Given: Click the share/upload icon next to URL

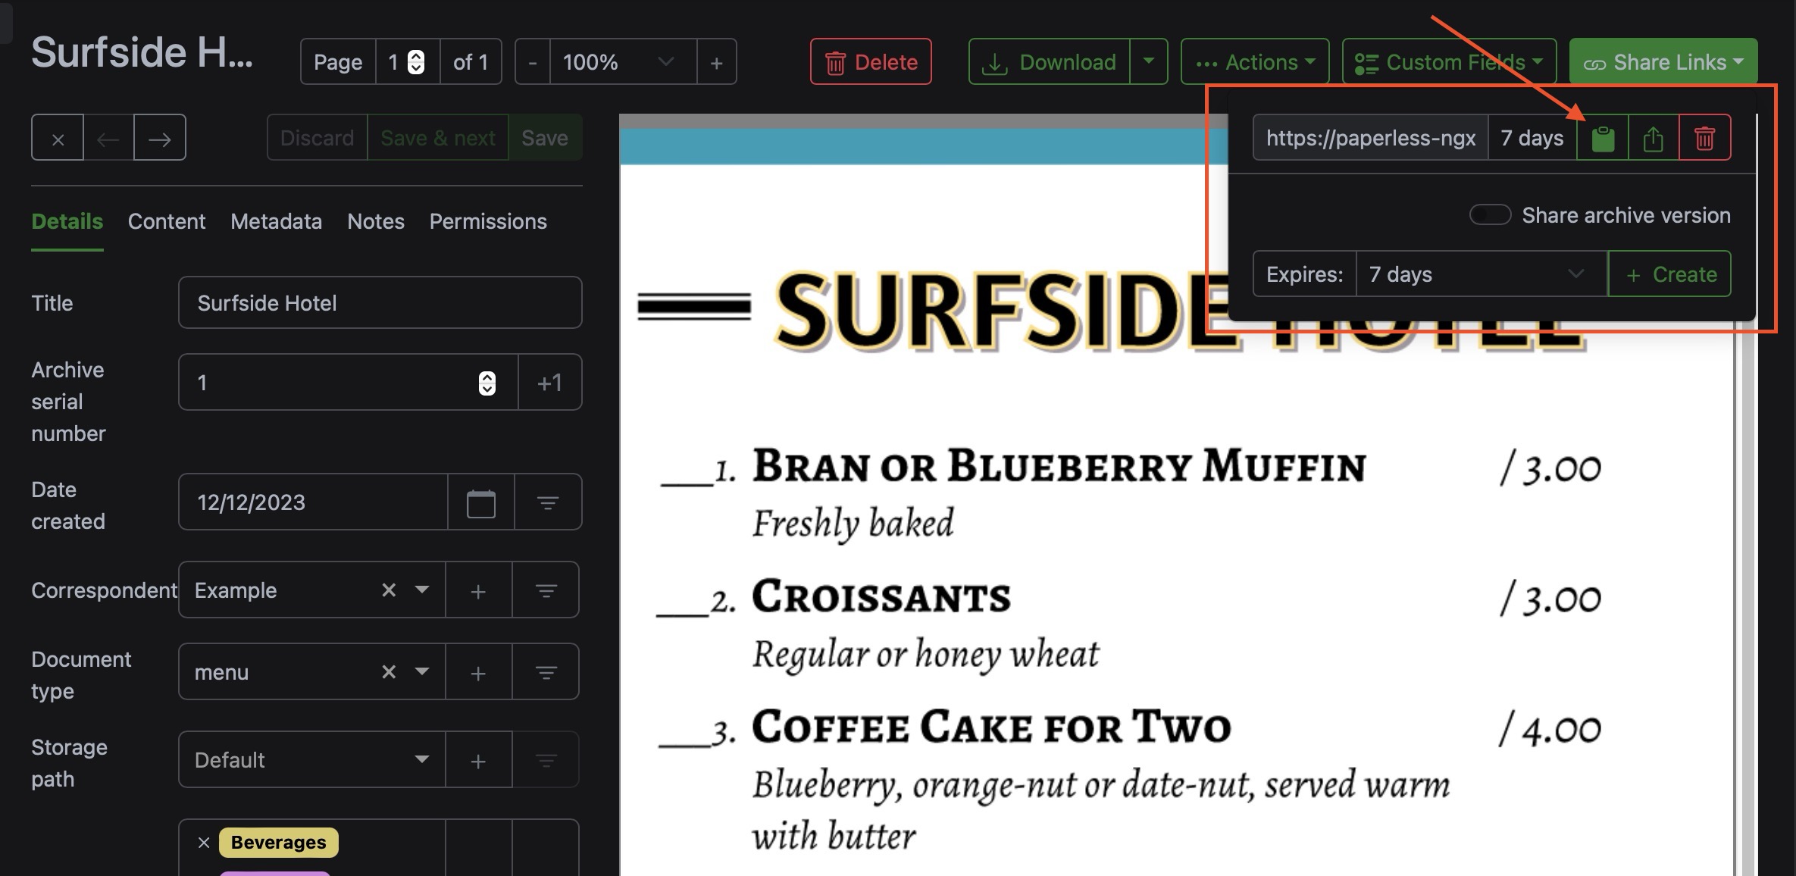Looking at the screenshot, I should point(1653,136).
